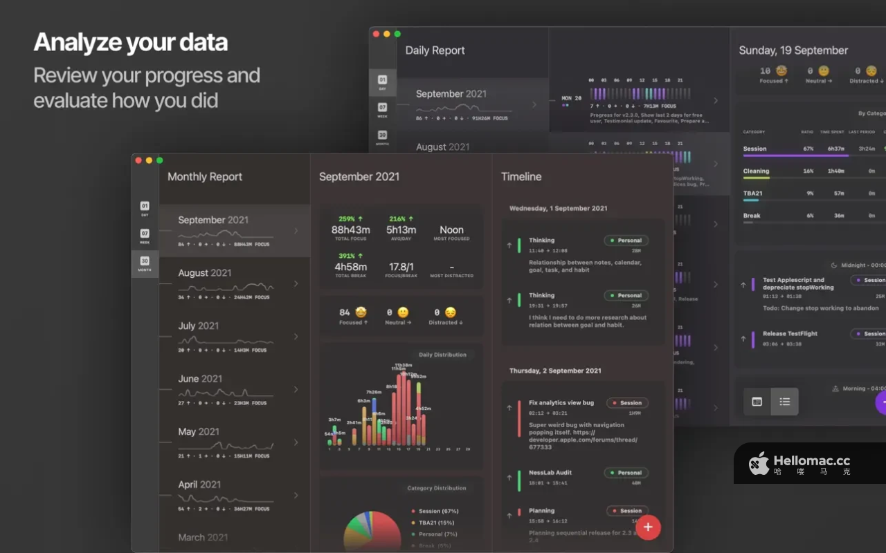The height and width of the screenshot is (553, 886).
Task: Expand the April 2021 row chevron
Action: 296,495
